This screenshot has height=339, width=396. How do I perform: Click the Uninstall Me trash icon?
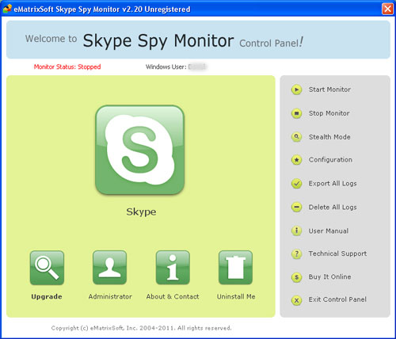click(x=235, y=268)
